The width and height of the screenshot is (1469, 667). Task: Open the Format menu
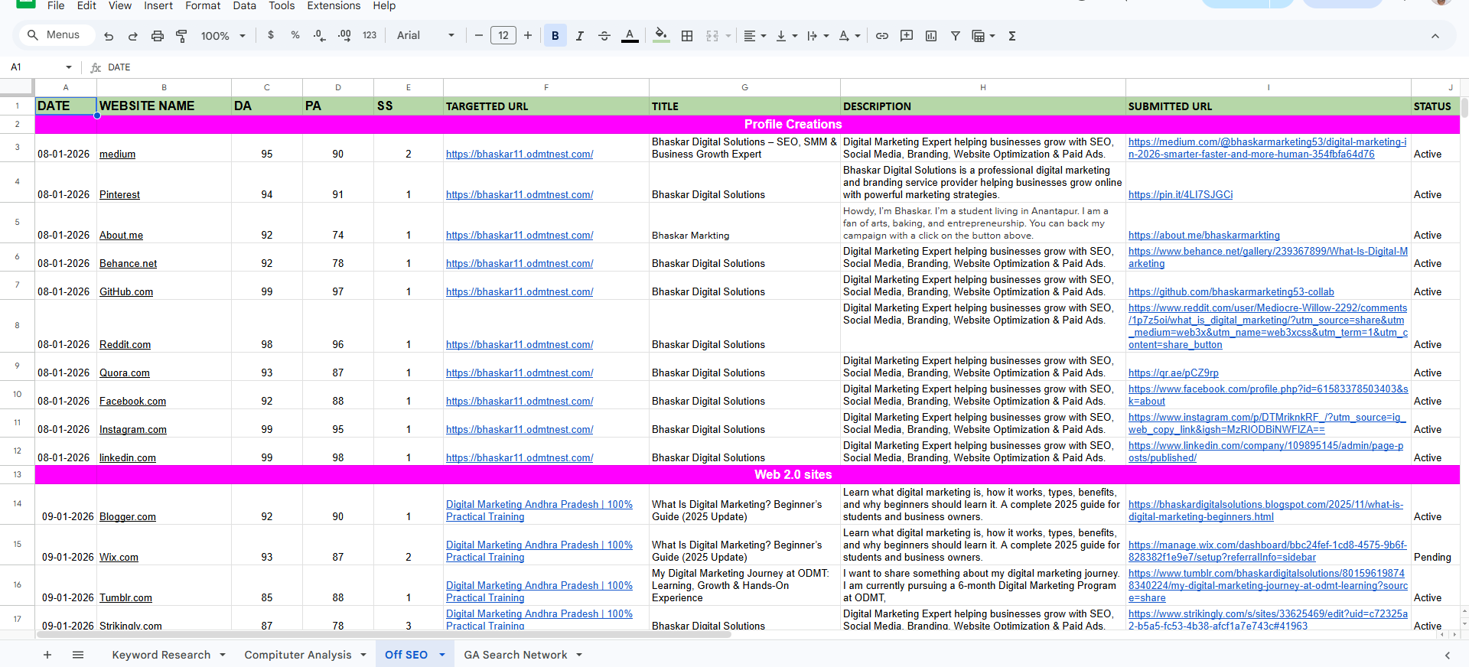pyautogui.click(x=203, y=5)
